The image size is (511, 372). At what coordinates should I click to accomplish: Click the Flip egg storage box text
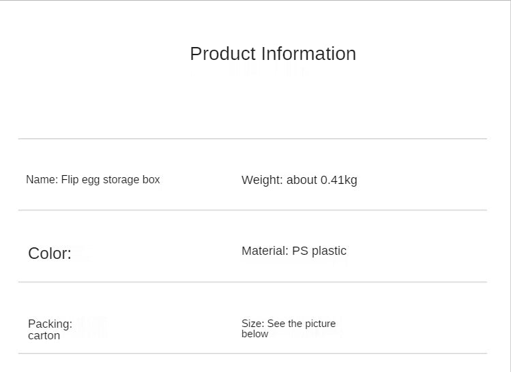click(111, 180)
